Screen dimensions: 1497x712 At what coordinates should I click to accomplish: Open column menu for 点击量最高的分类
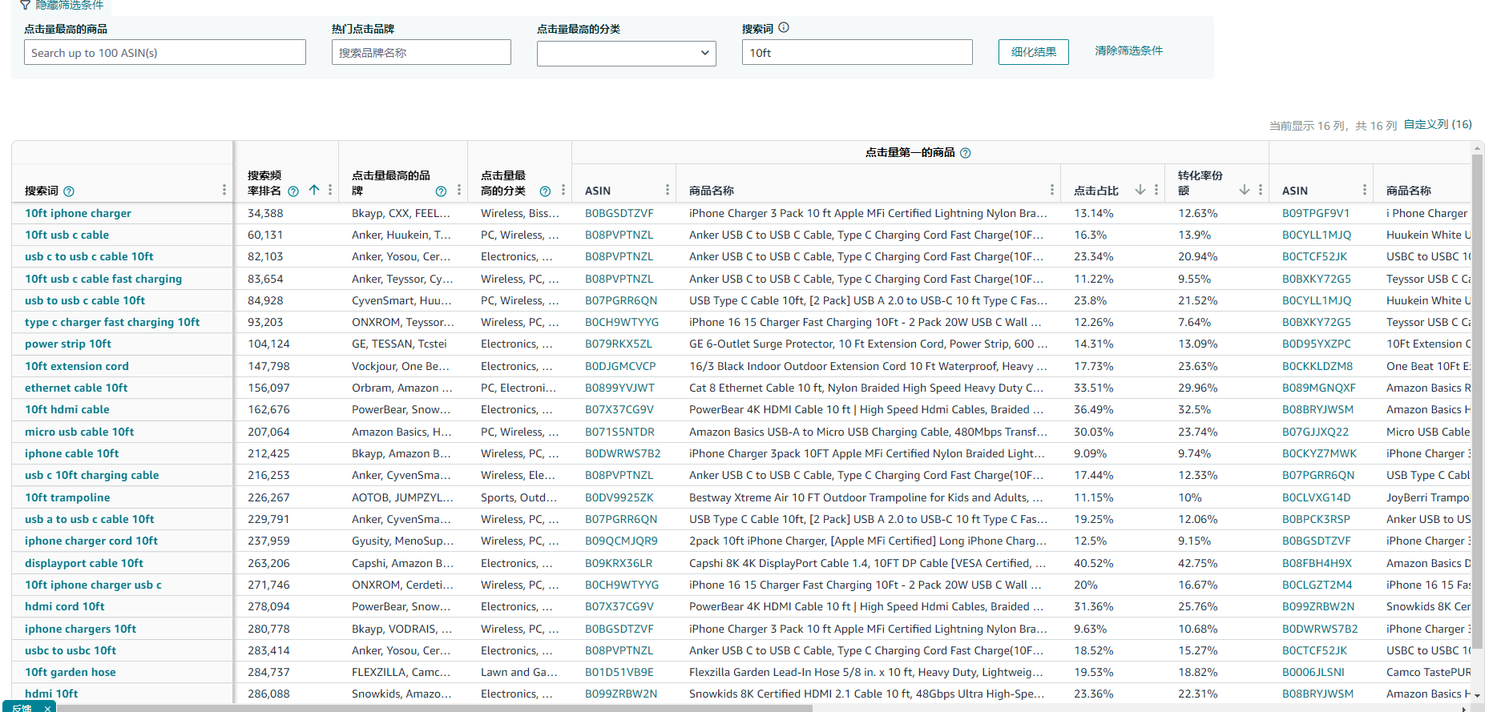click(563, 190)
